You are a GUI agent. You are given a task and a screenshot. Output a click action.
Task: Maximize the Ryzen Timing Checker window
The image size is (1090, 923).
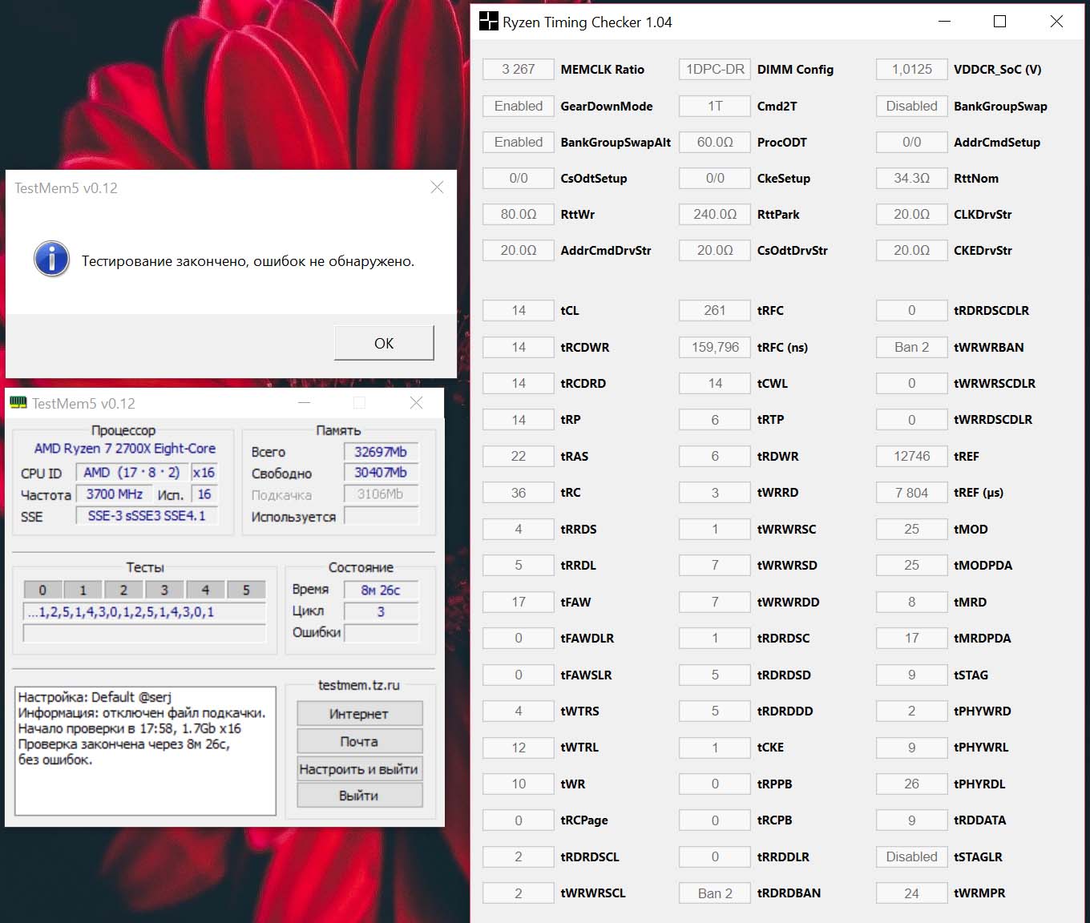(x=1000, y=22)
